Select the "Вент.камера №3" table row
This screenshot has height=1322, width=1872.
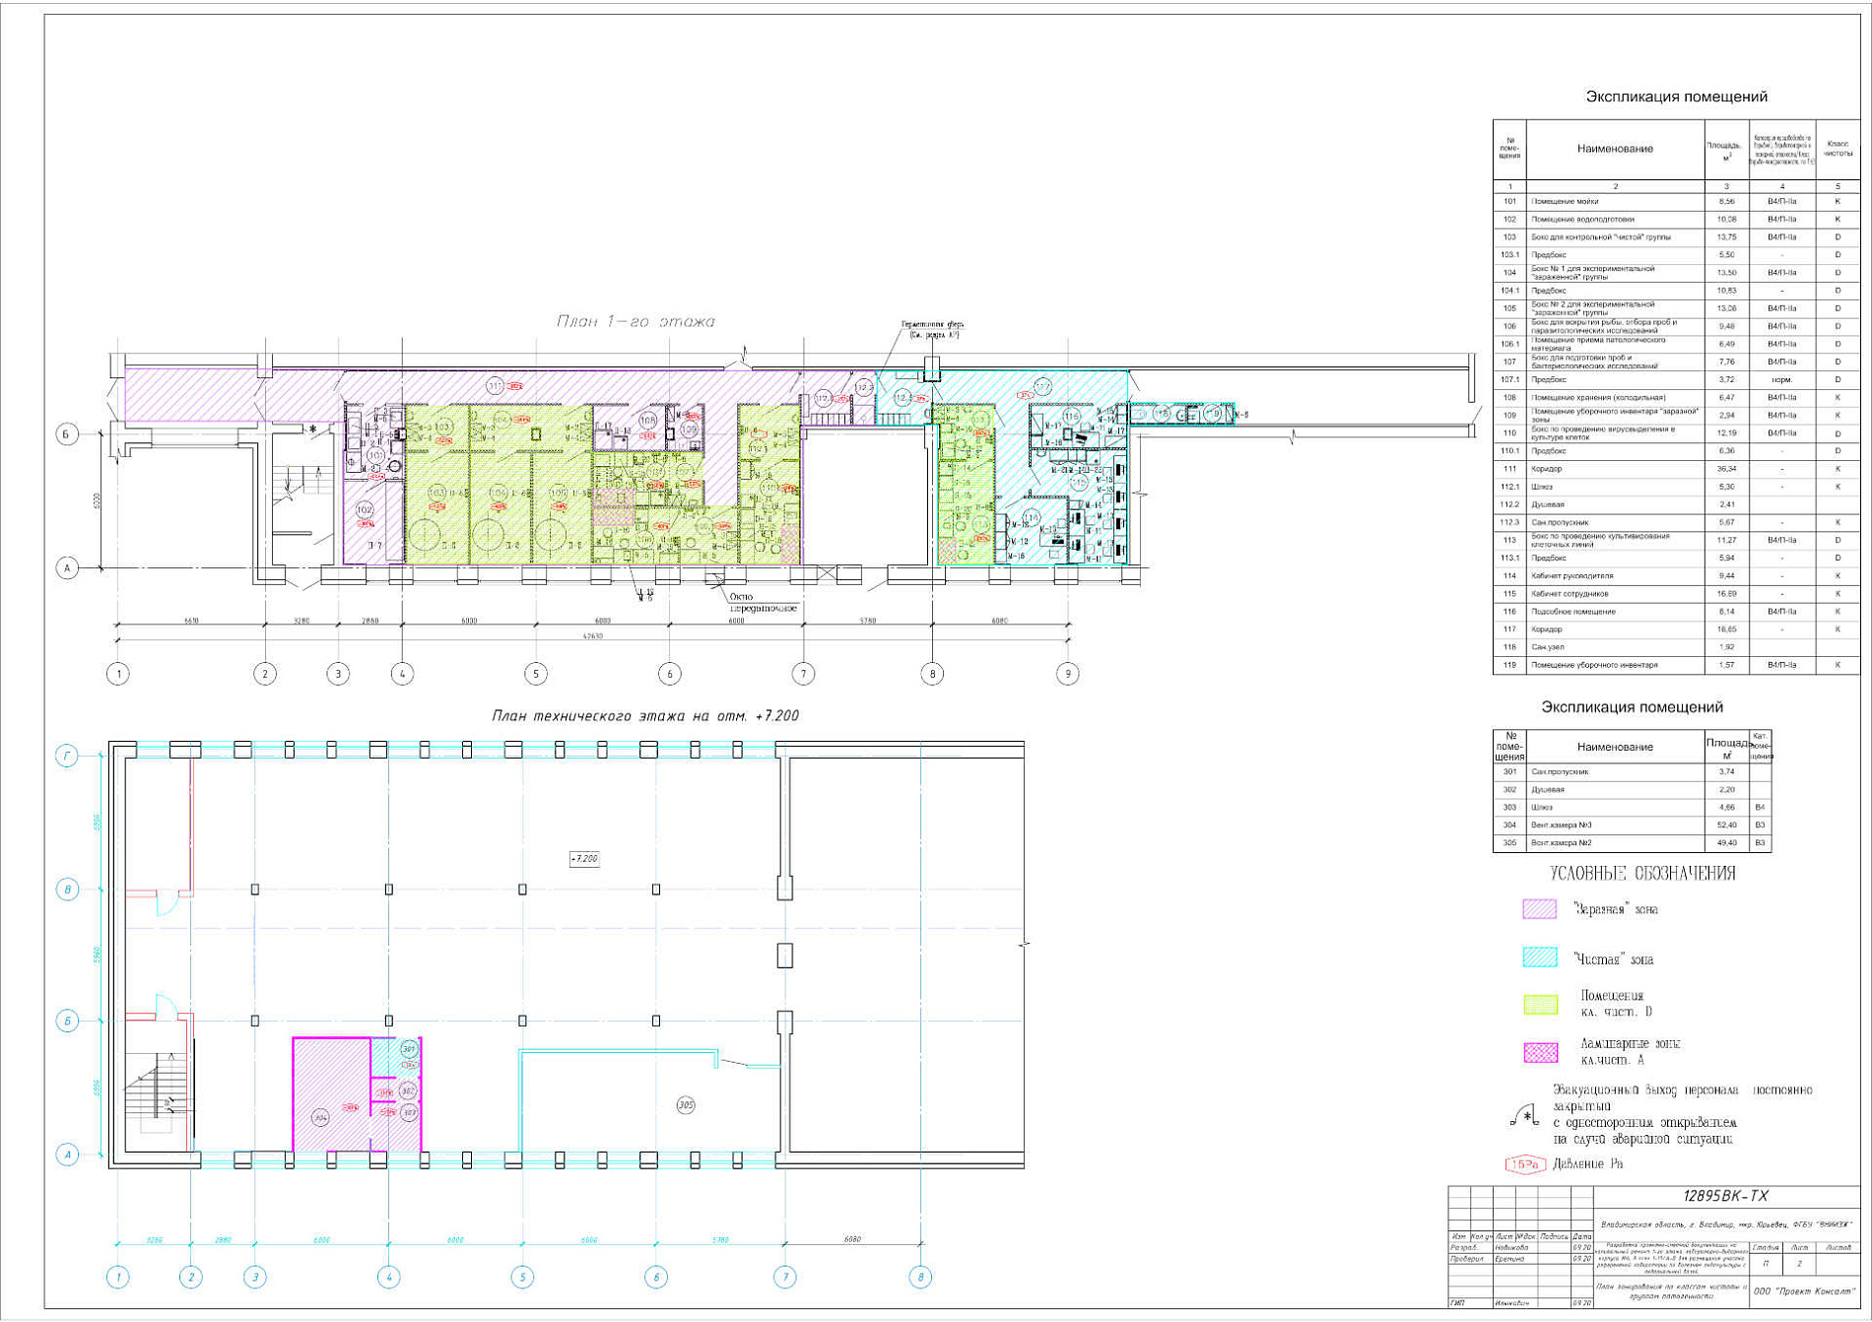[x=1631, y=825]
